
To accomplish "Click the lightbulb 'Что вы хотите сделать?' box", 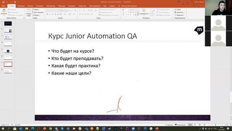I will pos(128,6).
